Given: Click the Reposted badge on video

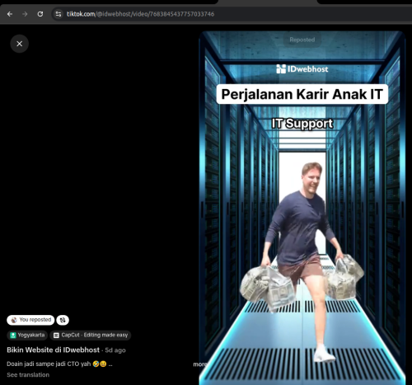Looking at the screenshot, I should [302, 40].
